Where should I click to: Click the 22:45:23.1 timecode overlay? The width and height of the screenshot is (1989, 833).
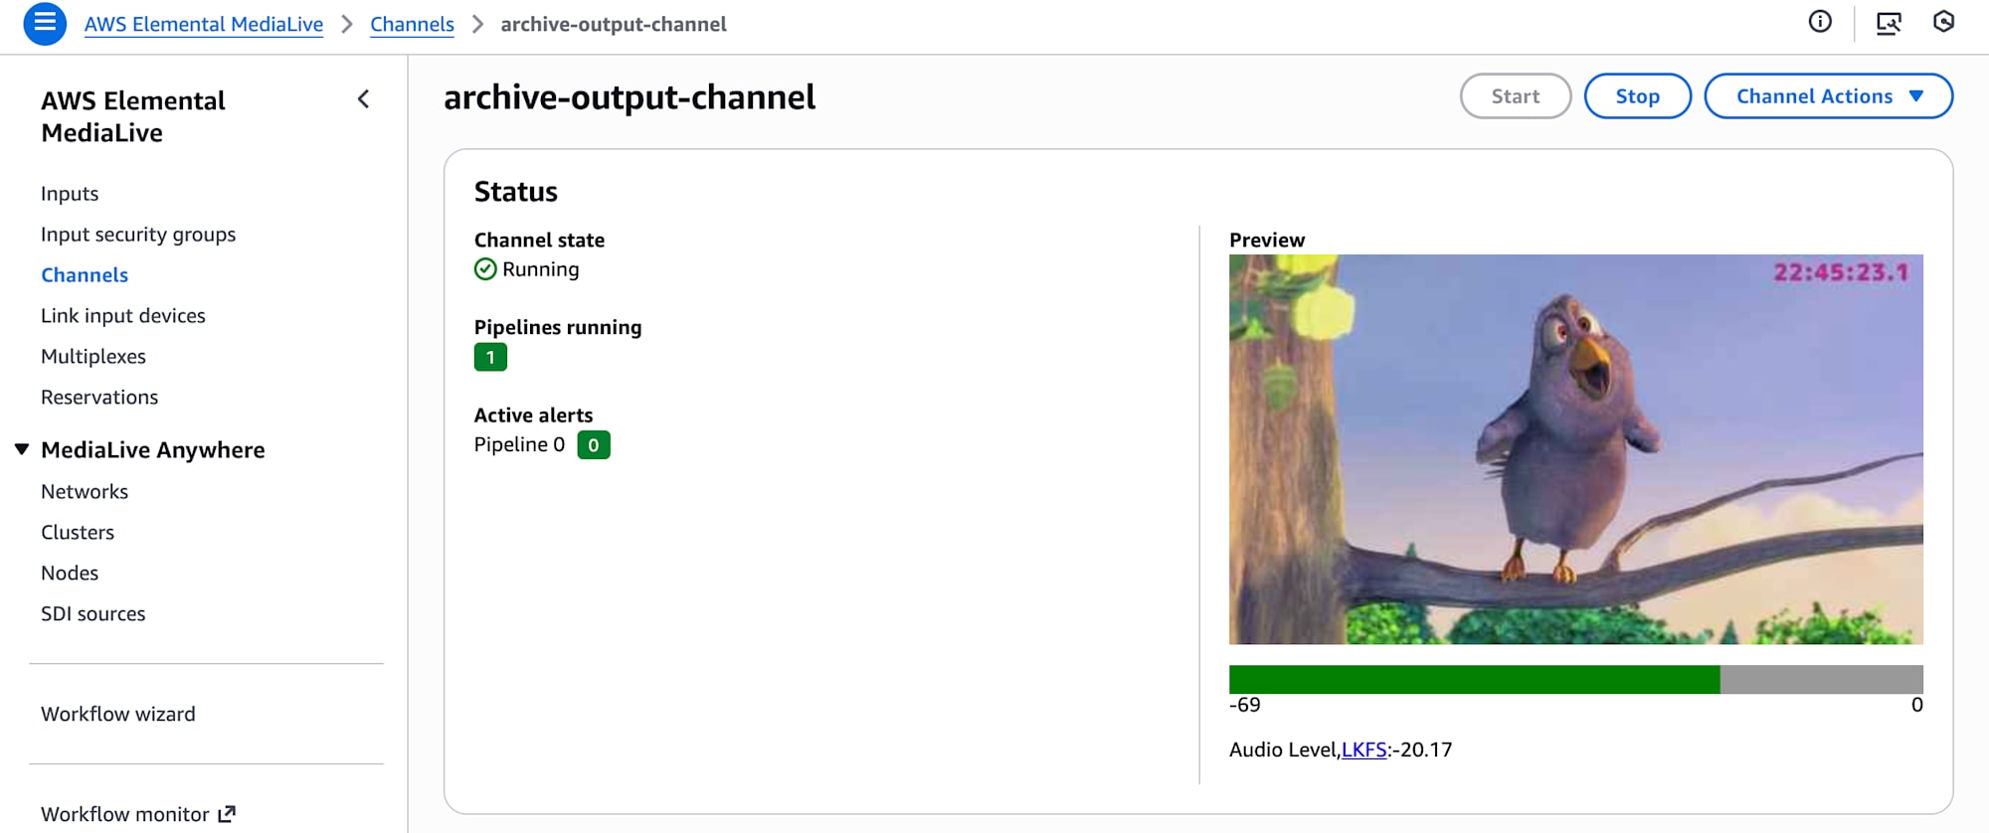point(1841,272)
